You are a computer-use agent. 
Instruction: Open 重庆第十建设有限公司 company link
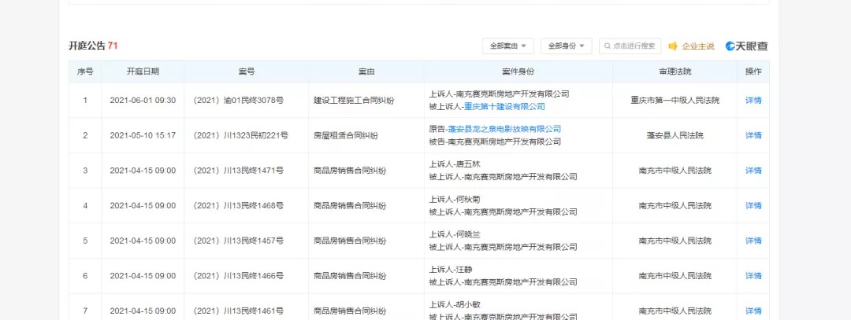504,107
